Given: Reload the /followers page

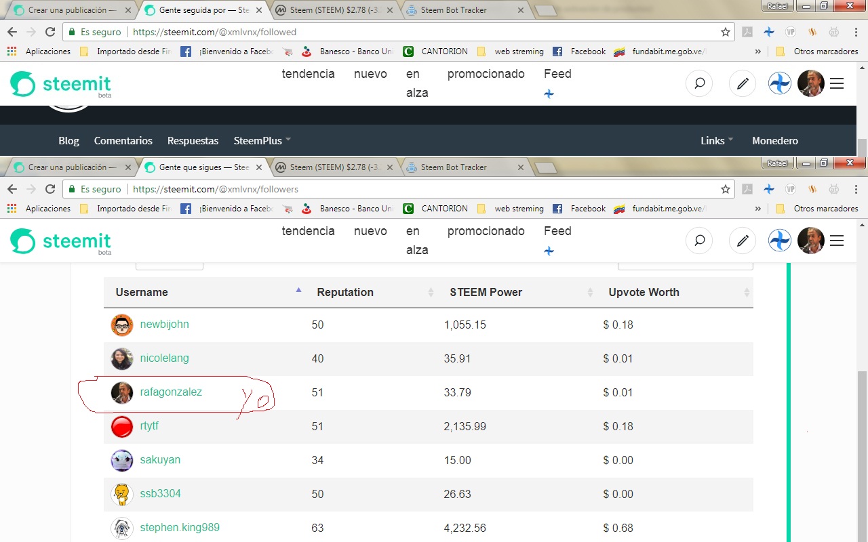Looking at the screenshot, I should click(x=50, y=189).
